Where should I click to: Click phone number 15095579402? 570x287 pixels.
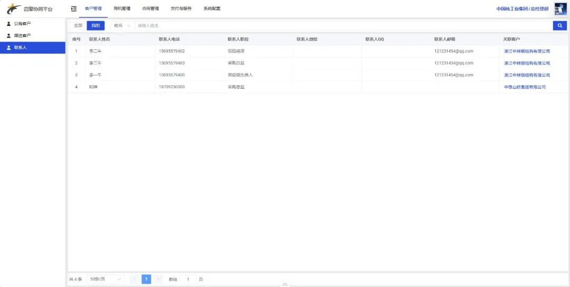click(x=172, y=51)
